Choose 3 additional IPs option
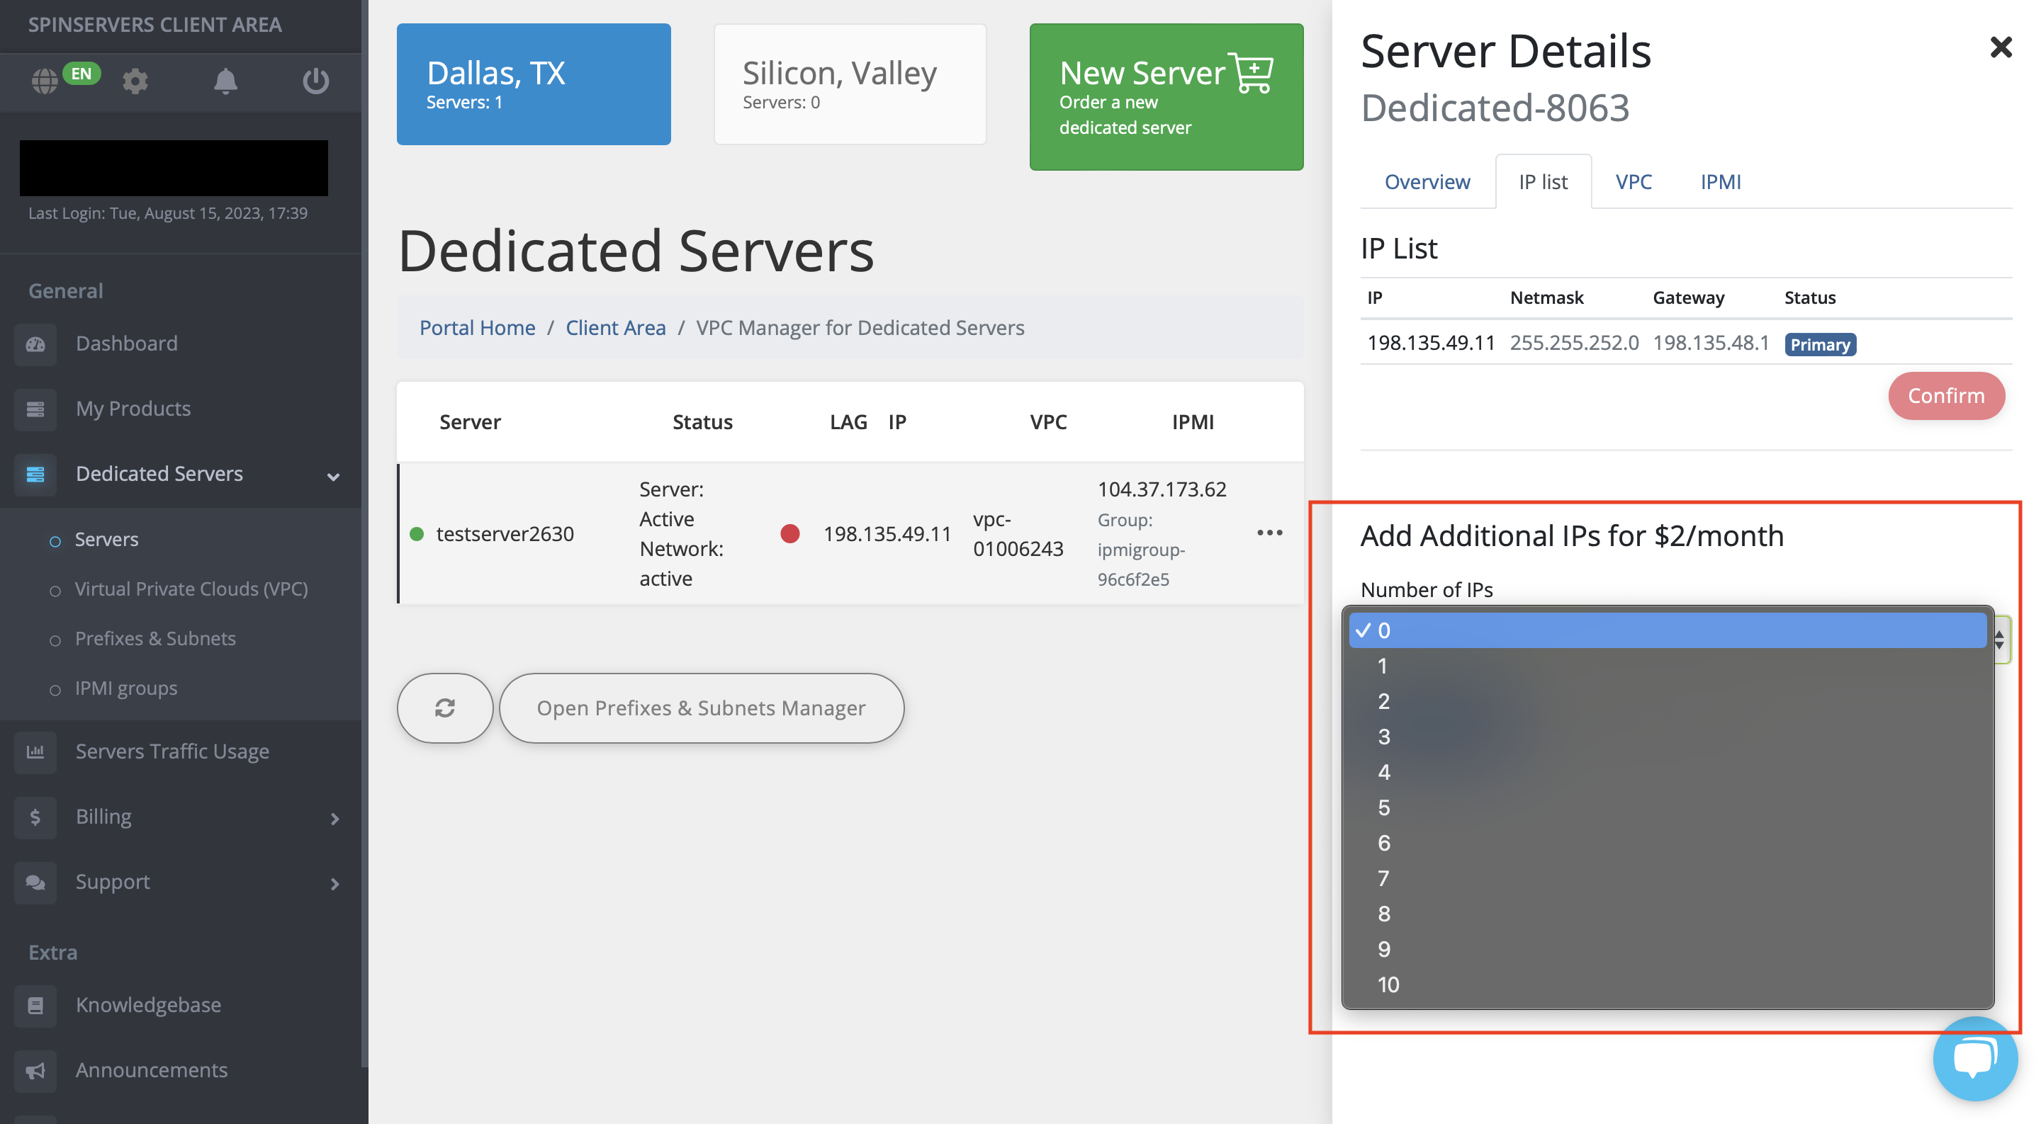The width and height of the screenshot is (2041, 1124). tap(1668, 737)
